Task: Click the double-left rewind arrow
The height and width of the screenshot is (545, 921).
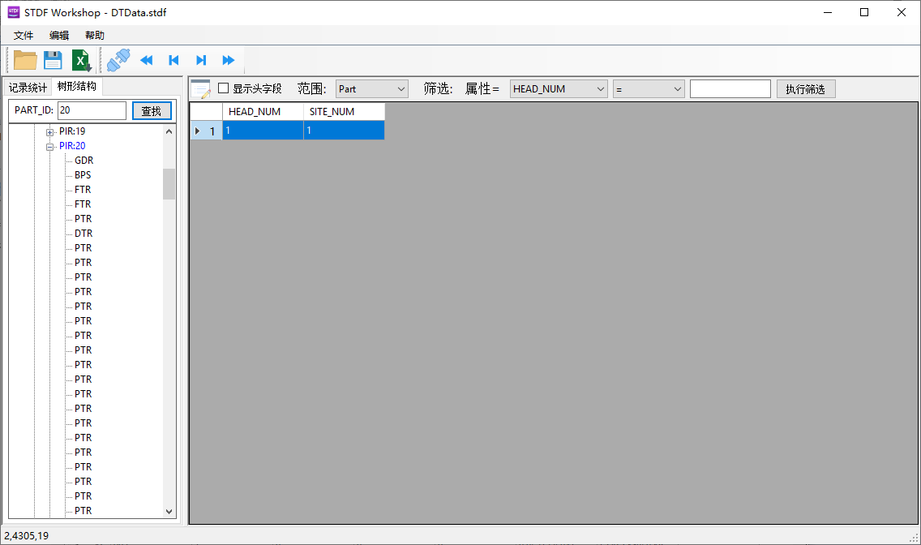Action: tap(147, 60)
